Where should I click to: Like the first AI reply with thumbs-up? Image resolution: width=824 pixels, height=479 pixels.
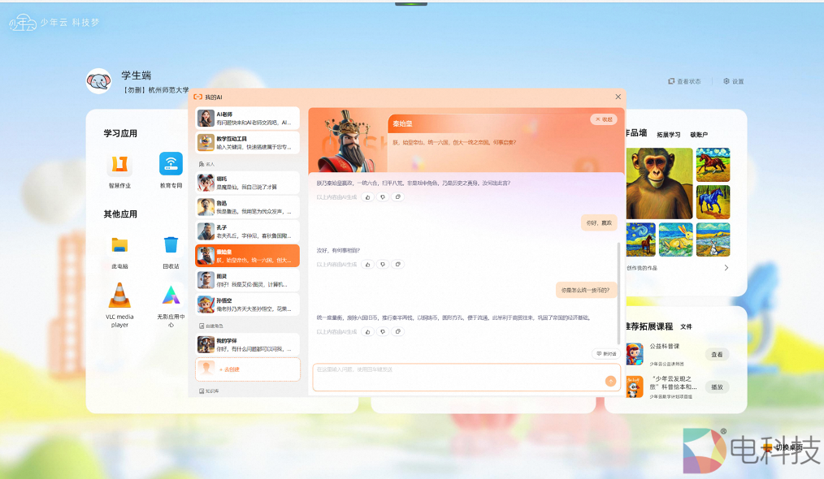[x=367, y=196]
